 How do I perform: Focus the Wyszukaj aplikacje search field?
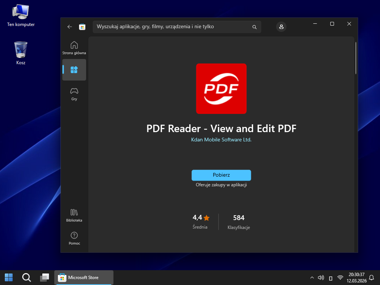click(x=171, y=27)
